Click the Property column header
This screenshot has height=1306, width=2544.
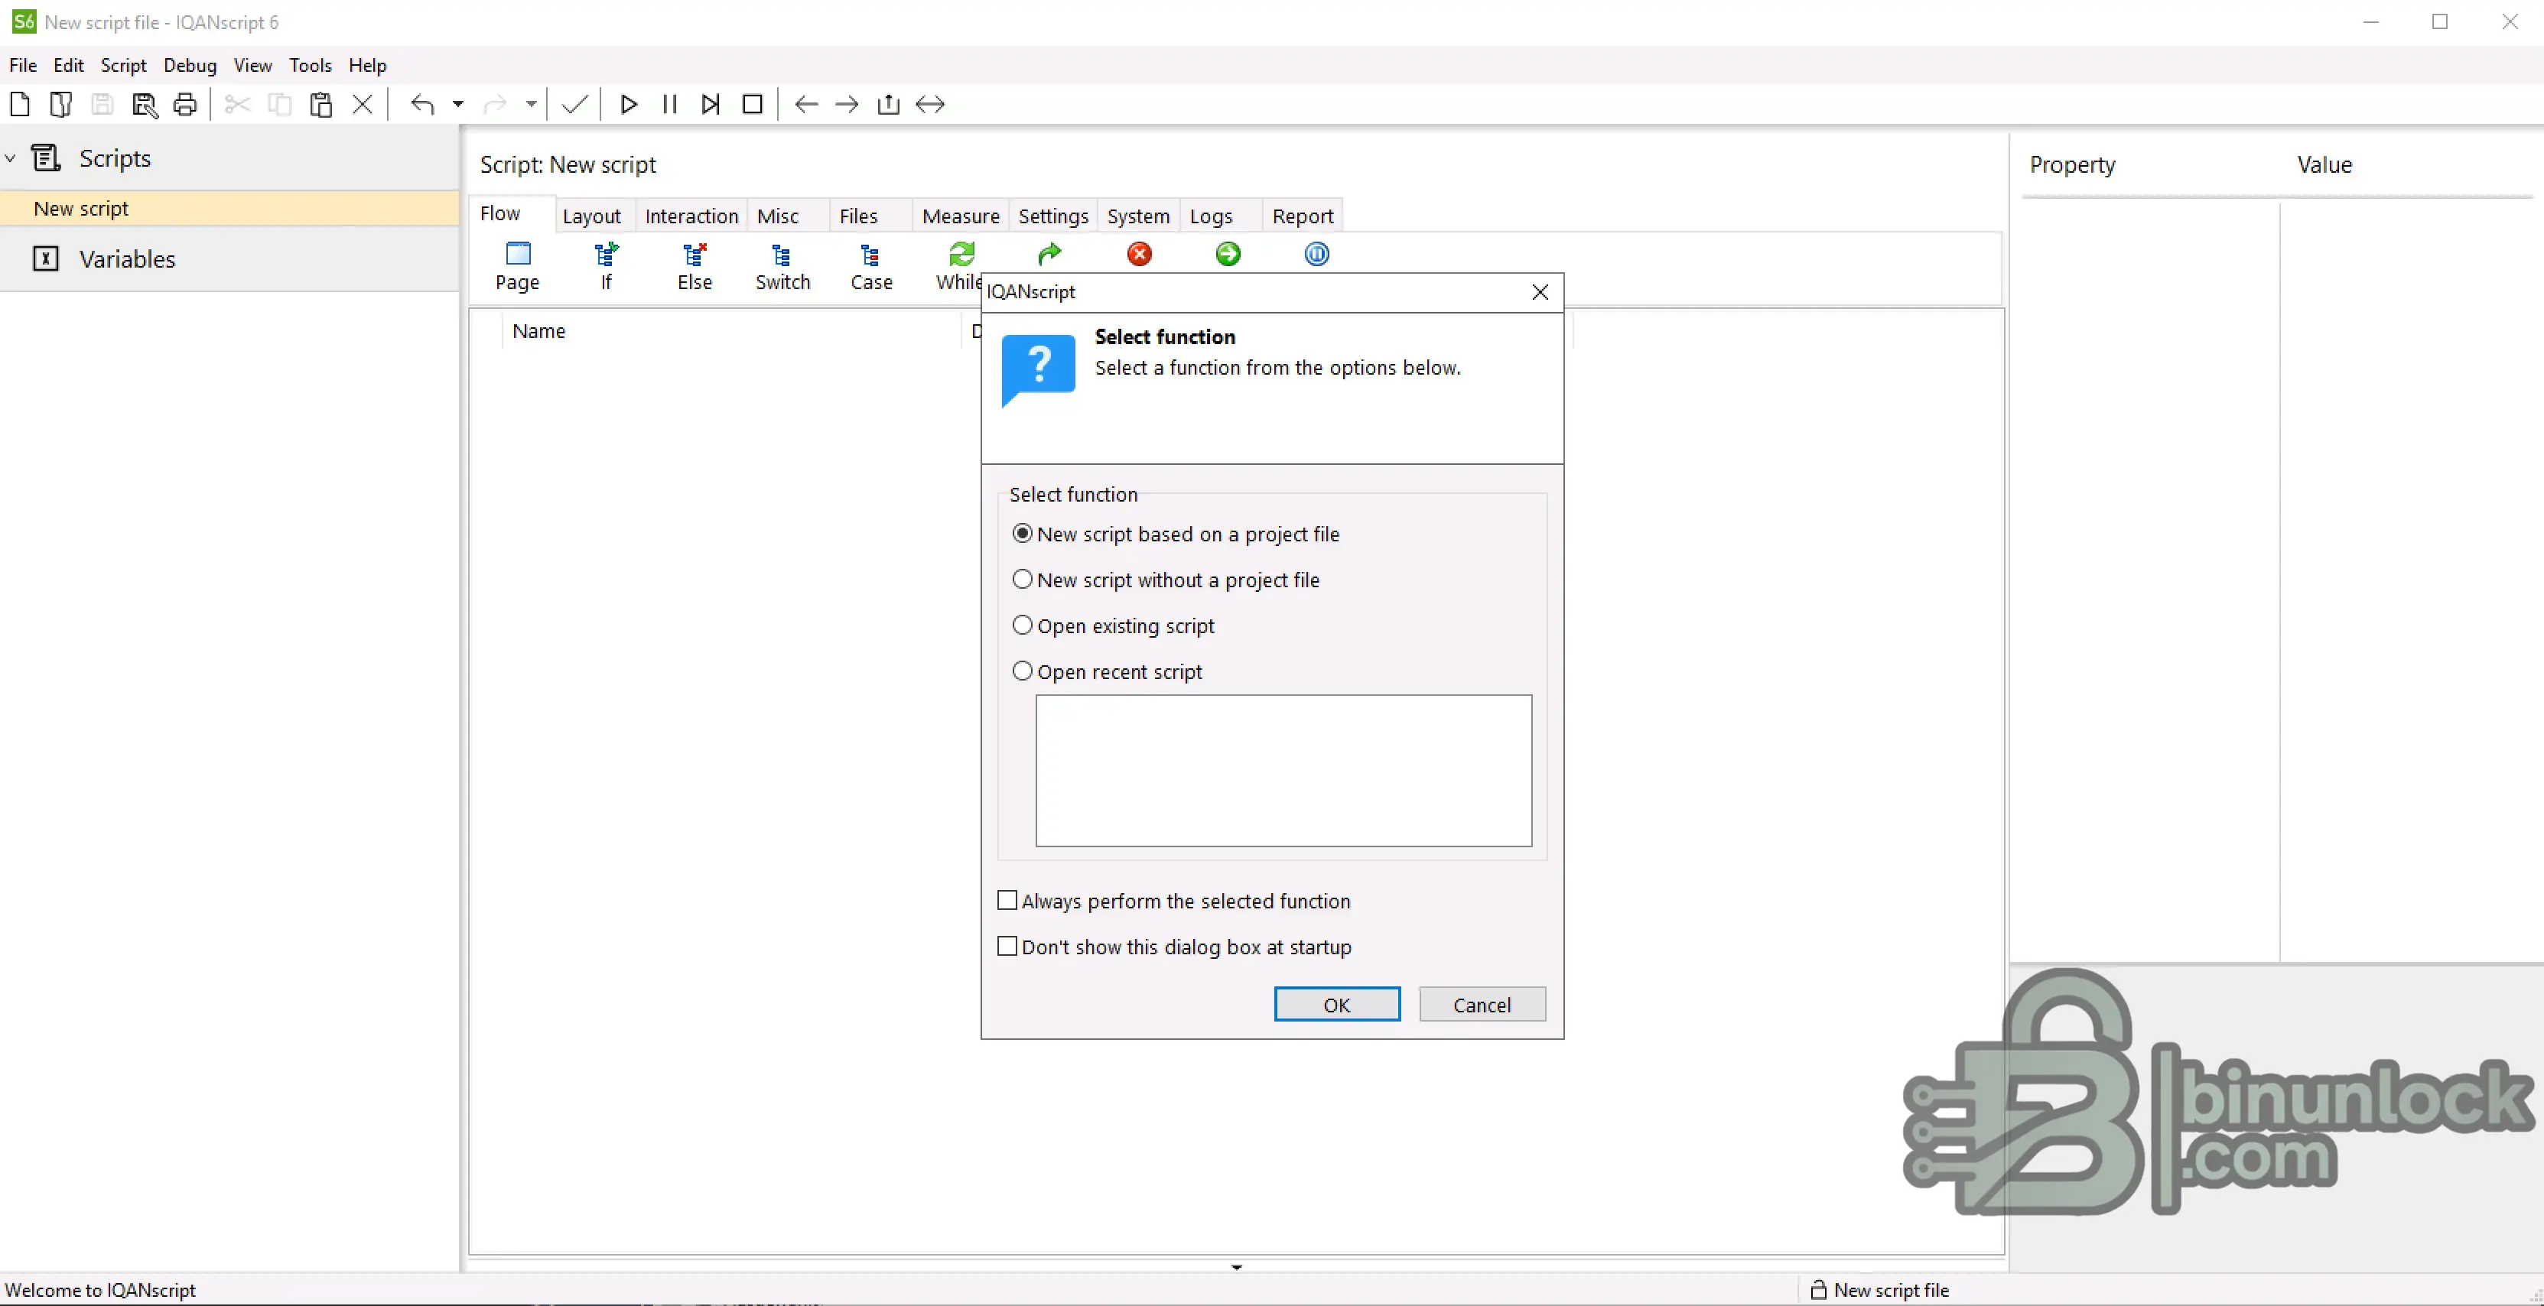2072,165
